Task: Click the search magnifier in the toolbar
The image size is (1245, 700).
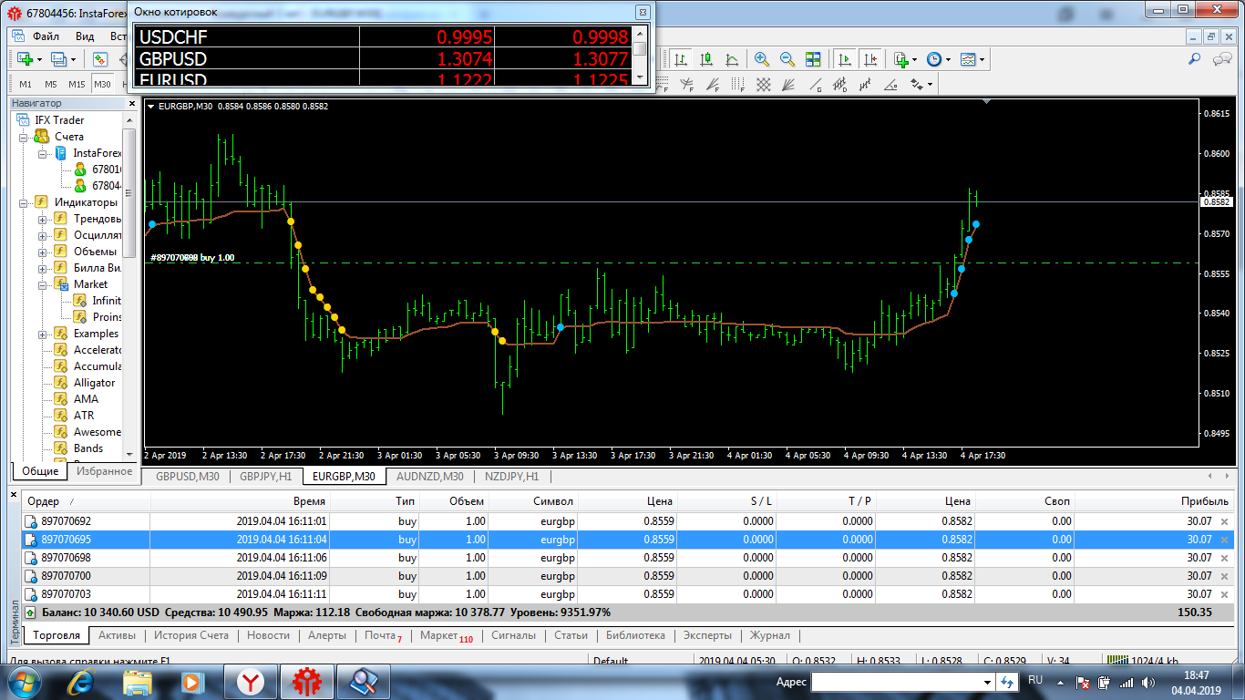Action: click(1195, 59)
